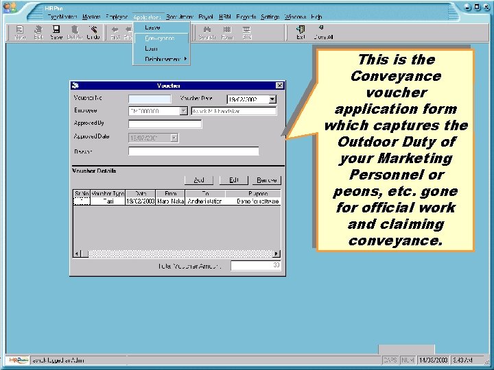Switch to Form view icon

[x=227, y=32]
